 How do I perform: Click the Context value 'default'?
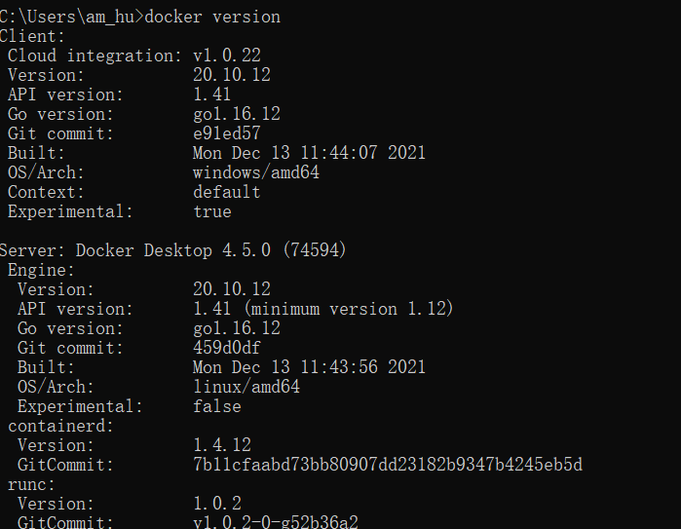click(x=227, y=192)
